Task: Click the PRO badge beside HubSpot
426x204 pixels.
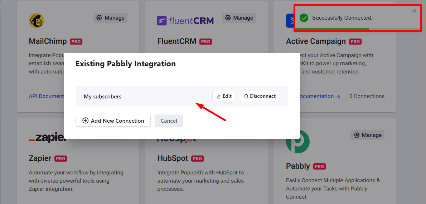Action: [198, 159]
